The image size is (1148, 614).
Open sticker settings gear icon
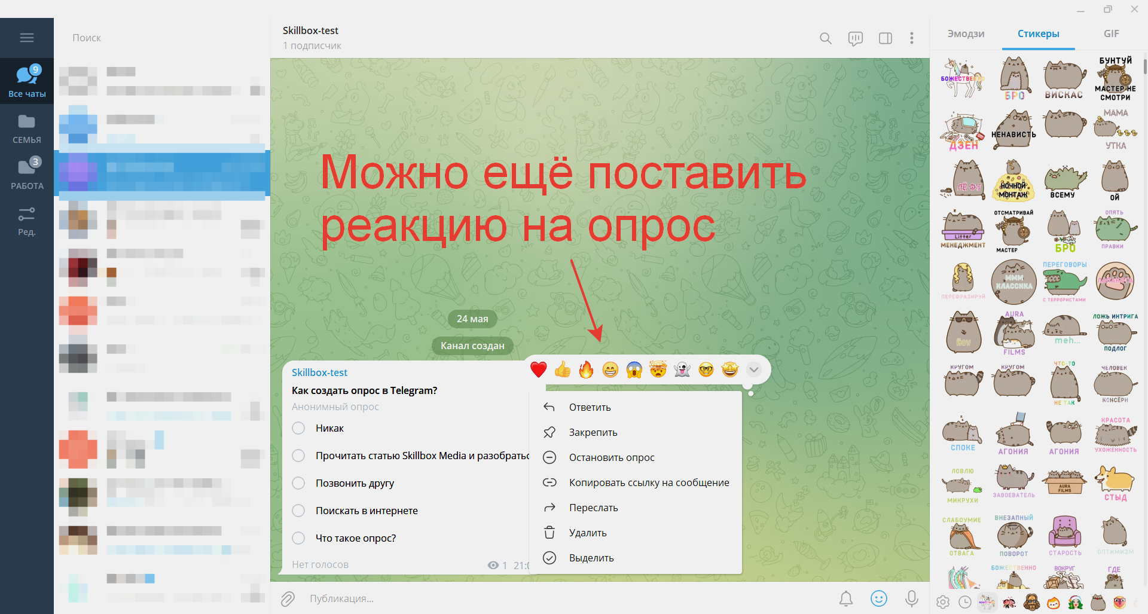pyautogui.click(x=943, y=602)
